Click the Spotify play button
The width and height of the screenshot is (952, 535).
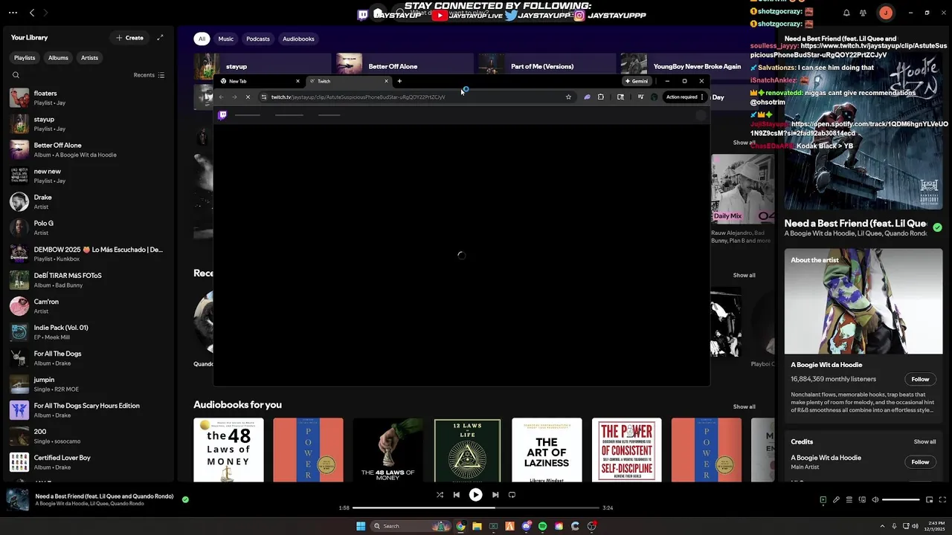pos(475,495)
